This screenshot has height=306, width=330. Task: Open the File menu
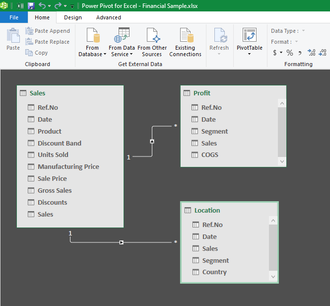pyautogui.click(x=14, y=17)
